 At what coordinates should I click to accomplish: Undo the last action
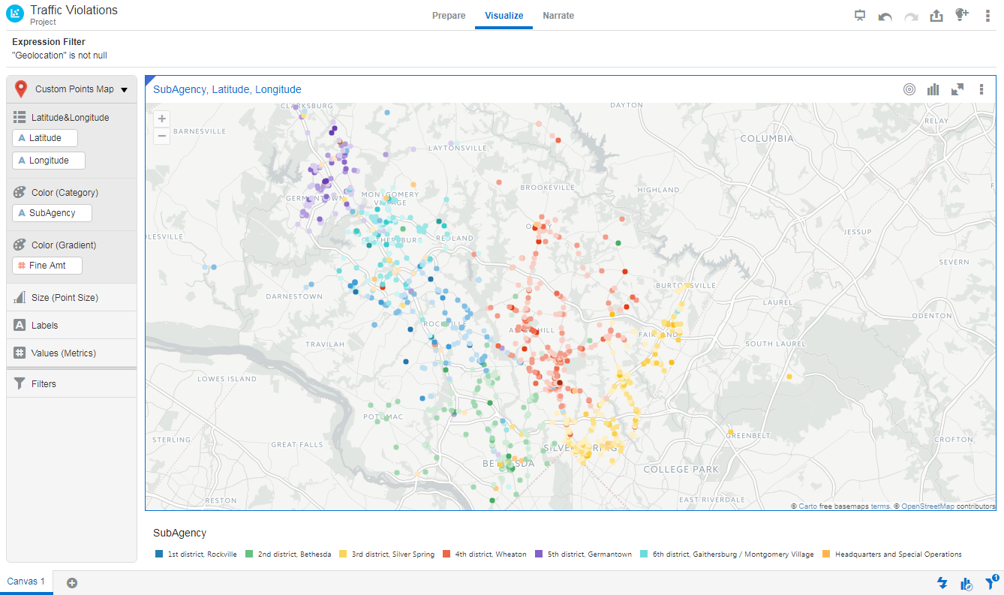tap(885, 16)
